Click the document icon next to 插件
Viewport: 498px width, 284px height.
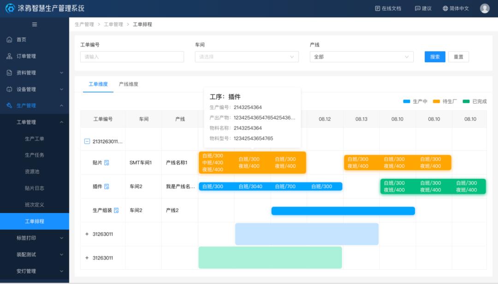(107, 186)
